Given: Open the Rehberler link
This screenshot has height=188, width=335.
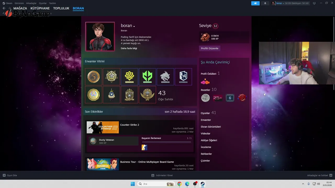Looking at the screenshot, I should (206, 154).
